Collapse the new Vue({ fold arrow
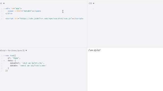 tap(4, 56)
